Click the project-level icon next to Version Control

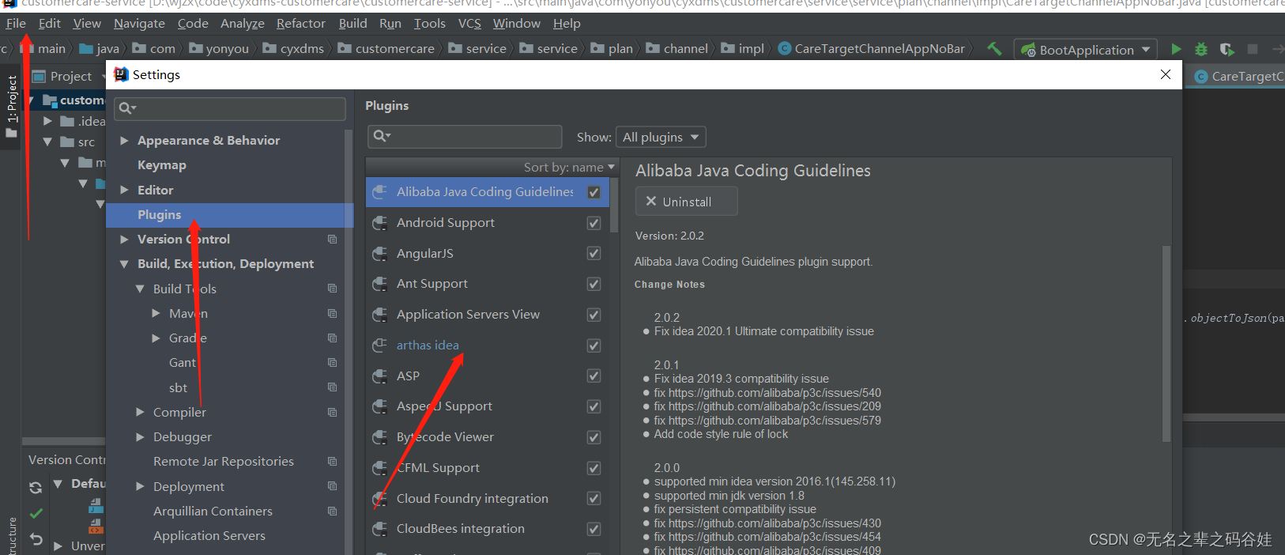(332, 240)
